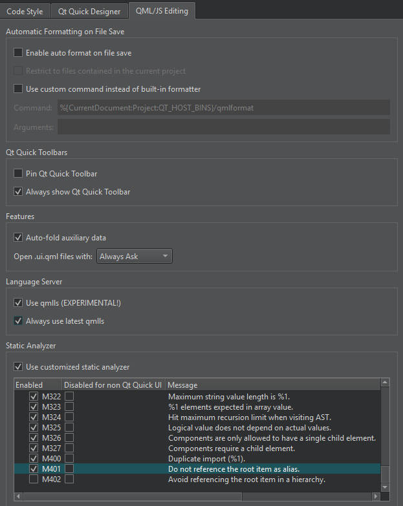Uncheck Always show Qt Quick Toolbar
Image resolution: width=403 pixels, height=506 pixels.
(18, 192)
